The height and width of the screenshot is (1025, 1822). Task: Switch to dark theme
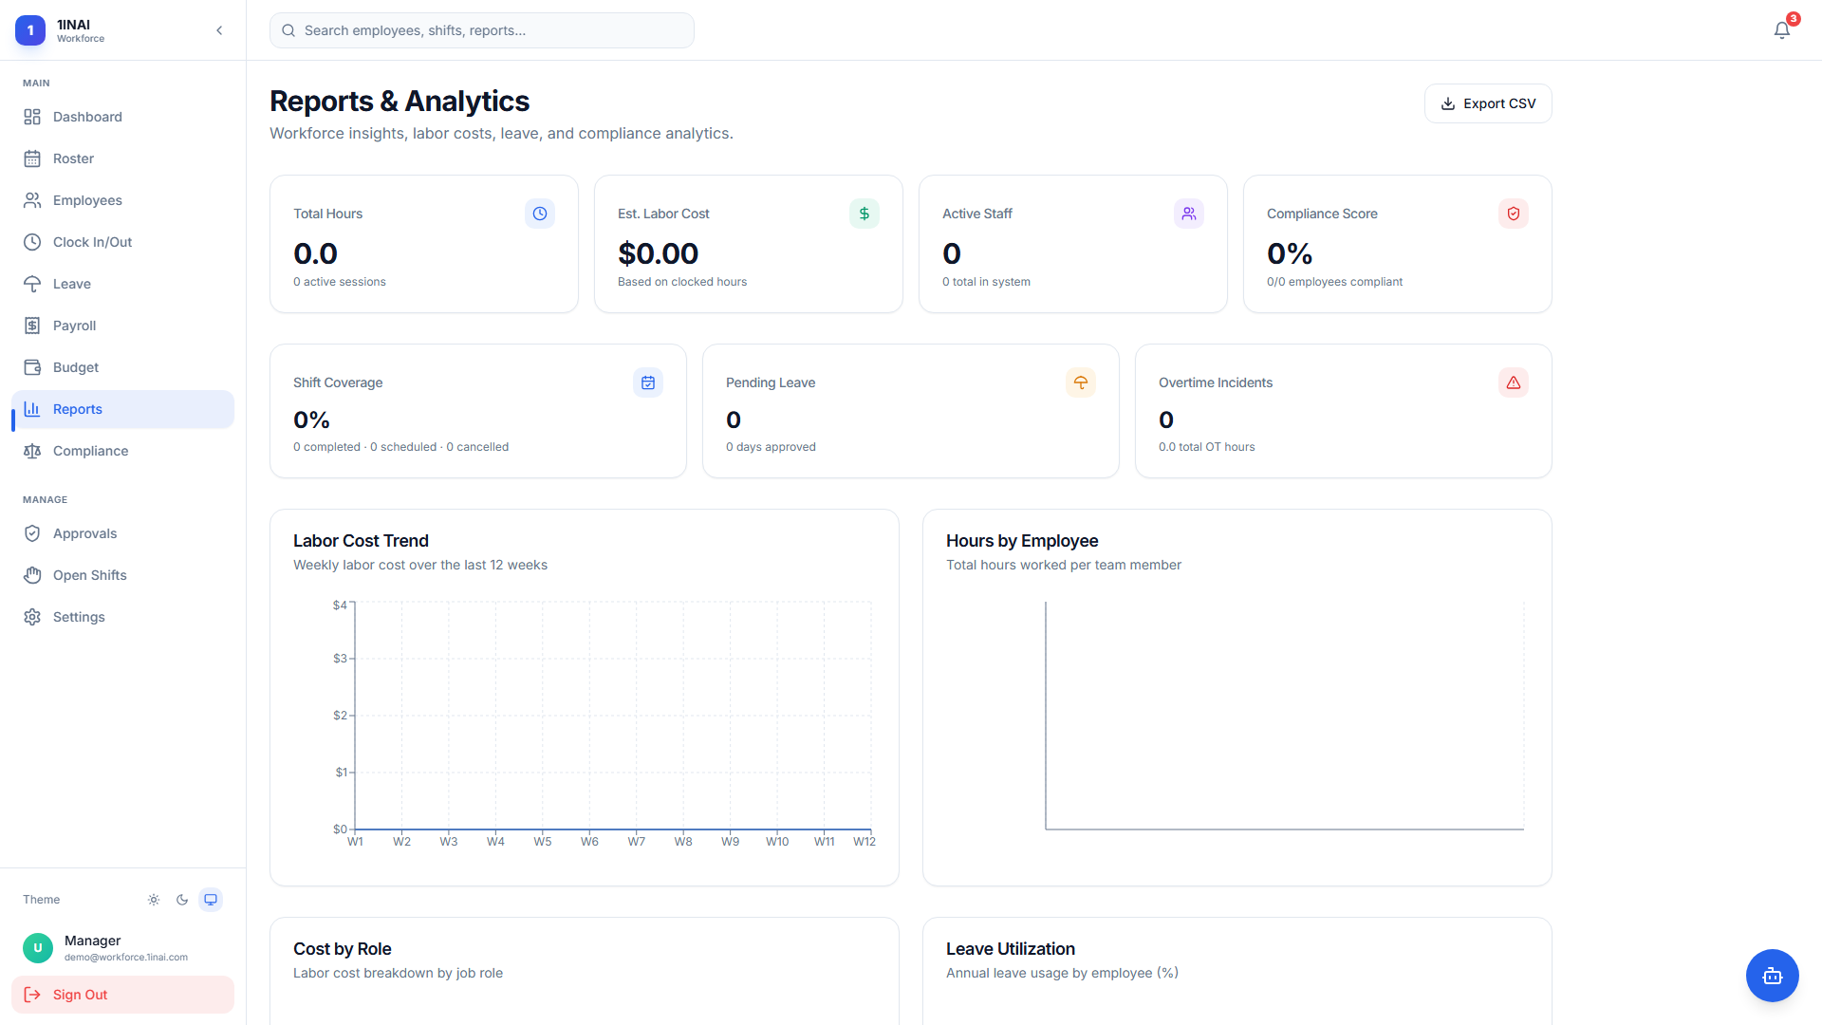click(182, 900)
